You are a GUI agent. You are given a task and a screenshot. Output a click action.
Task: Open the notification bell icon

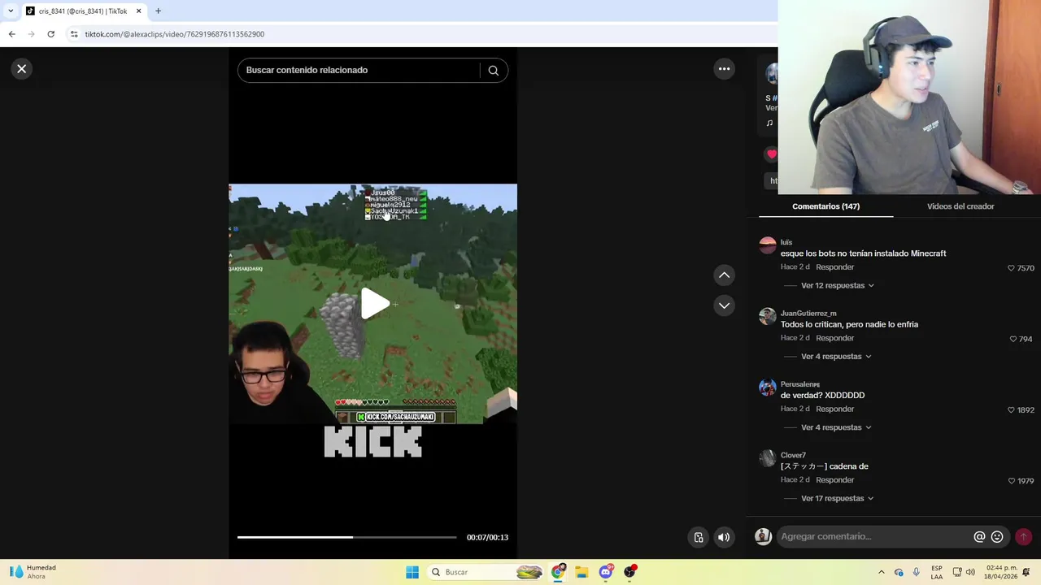(x=1026, y=572)
